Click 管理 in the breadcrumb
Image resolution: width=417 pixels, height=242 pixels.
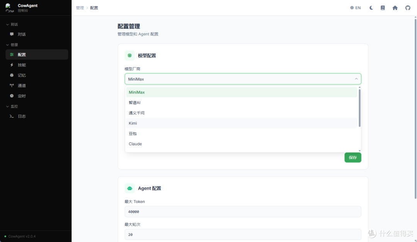pos(80,8)
